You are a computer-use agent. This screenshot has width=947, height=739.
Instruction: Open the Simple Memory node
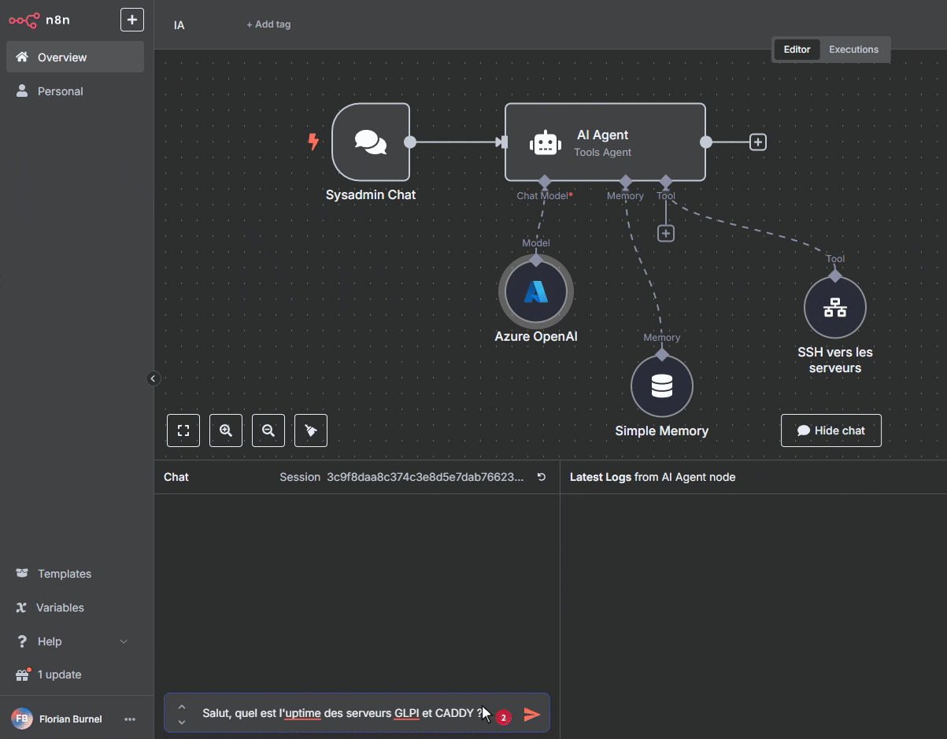click(x=662, y=386)
